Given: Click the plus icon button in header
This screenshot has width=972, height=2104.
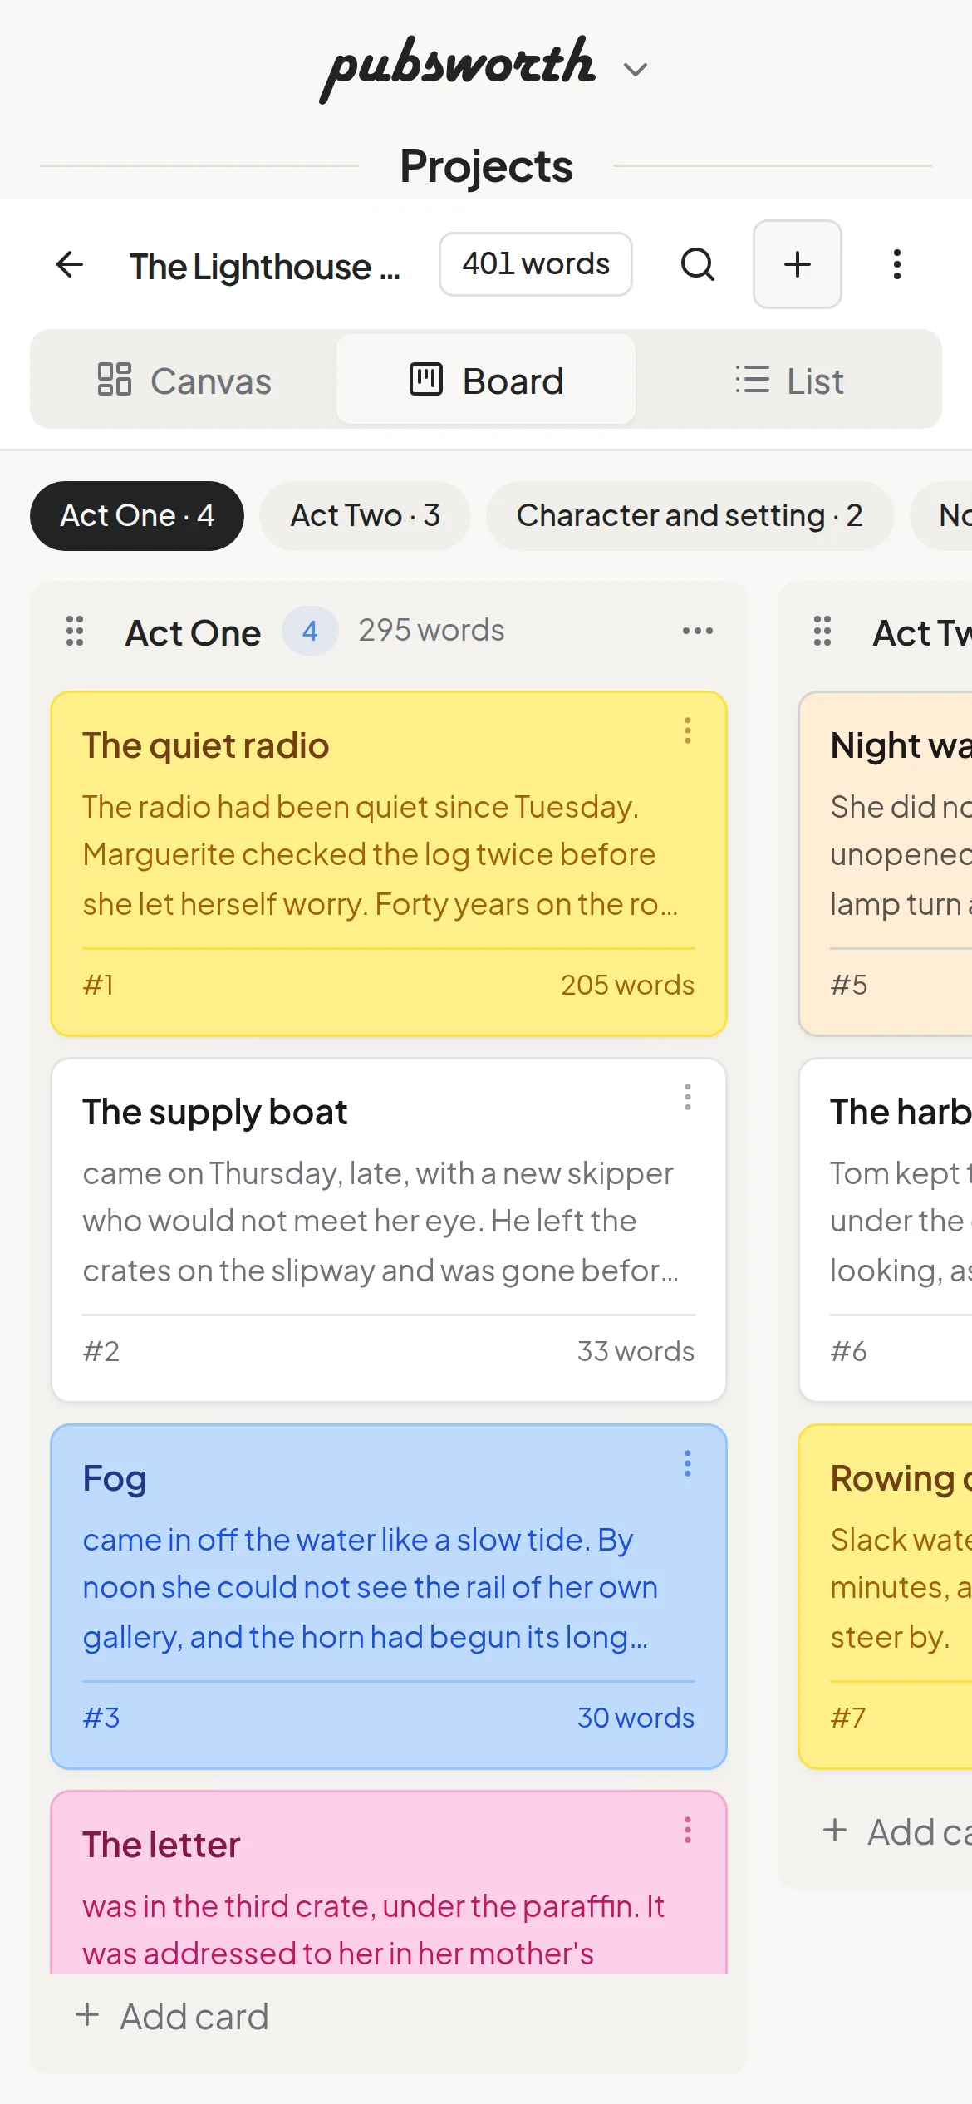Looking at the screenshot, I should 798,264.
